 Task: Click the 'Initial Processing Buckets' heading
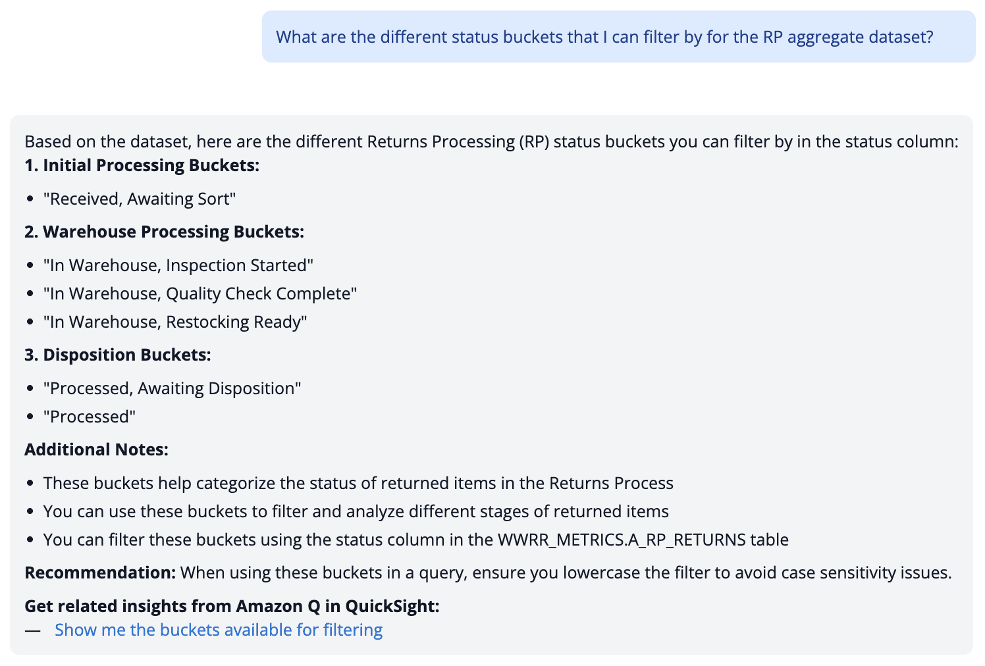pyautogui.click(x=142, y=165)
